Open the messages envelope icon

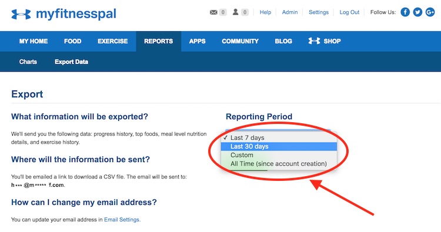[x=214, y=12]
